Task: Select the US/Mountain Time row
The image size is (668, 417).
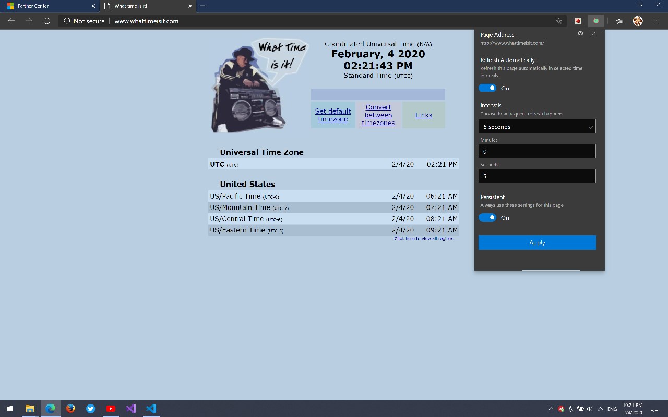Action: tap(333, 207)
